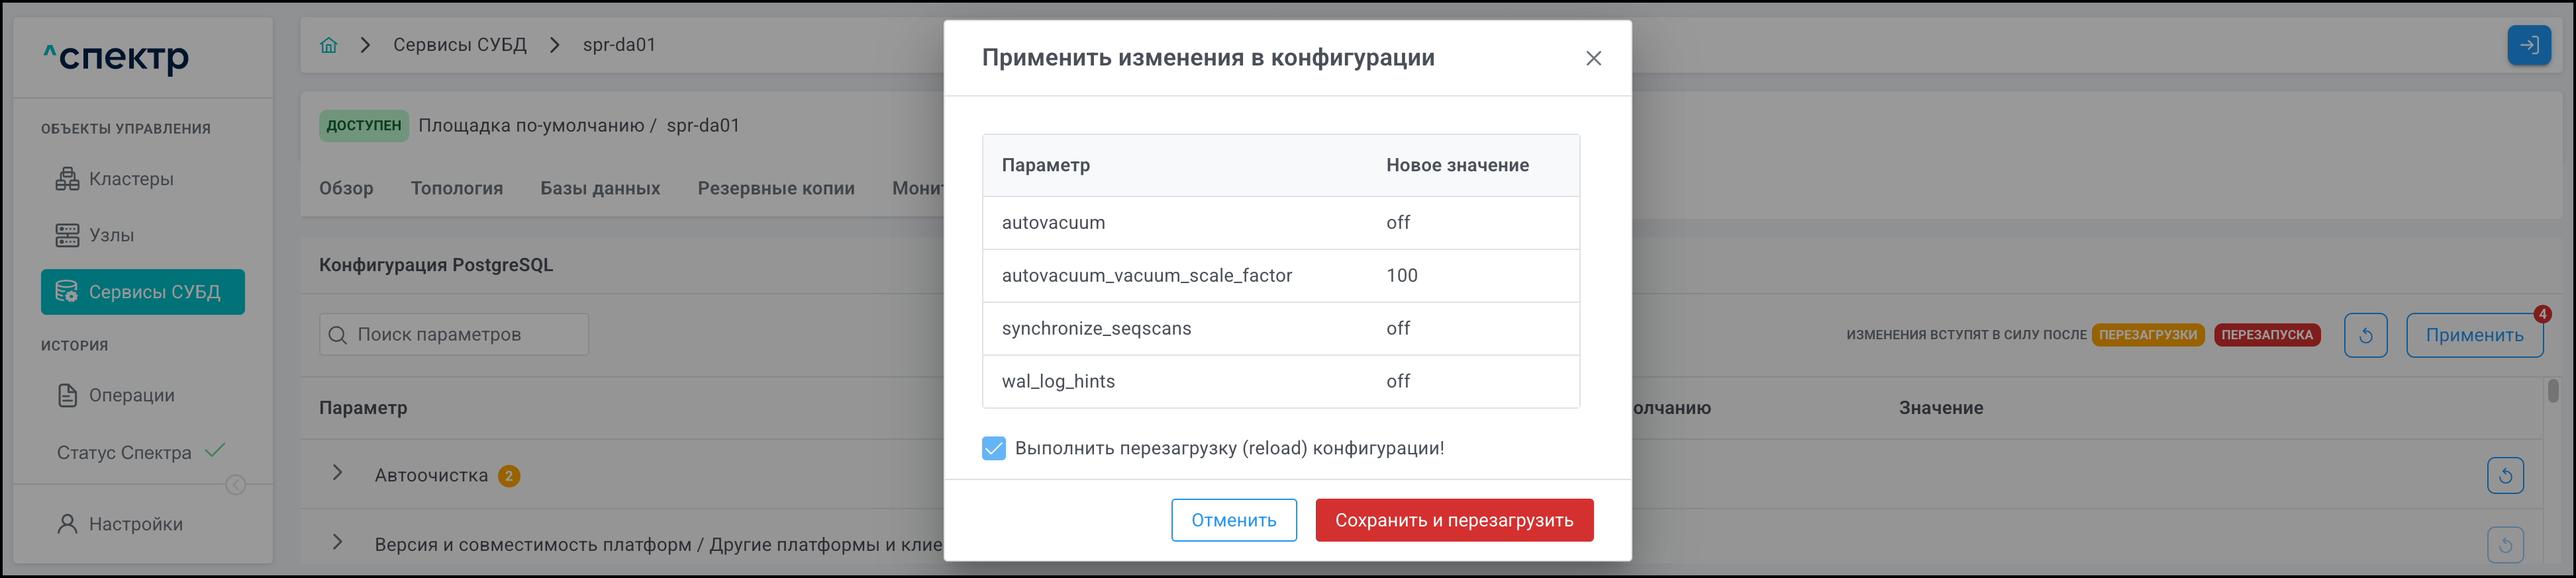Click the search magnifier icon in parameter search
The height and width of the screenshot is (578, 2576).
[x=338, y=335]
